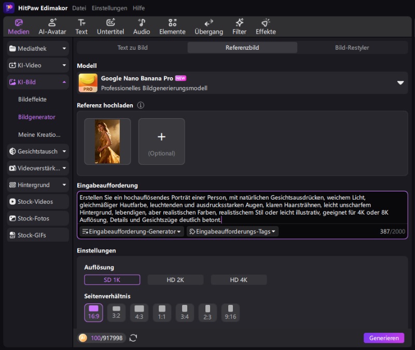Click the uploaded reference image thumbnail

tap(107, 142)
